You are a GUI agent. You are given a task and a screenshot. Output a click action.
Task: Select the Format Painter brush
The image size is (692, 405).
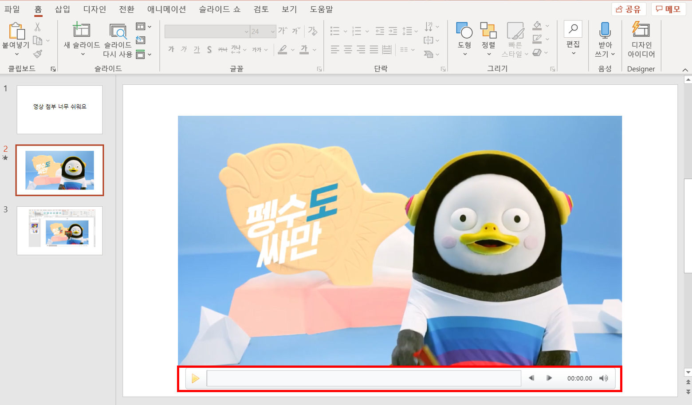click(38, 54)
